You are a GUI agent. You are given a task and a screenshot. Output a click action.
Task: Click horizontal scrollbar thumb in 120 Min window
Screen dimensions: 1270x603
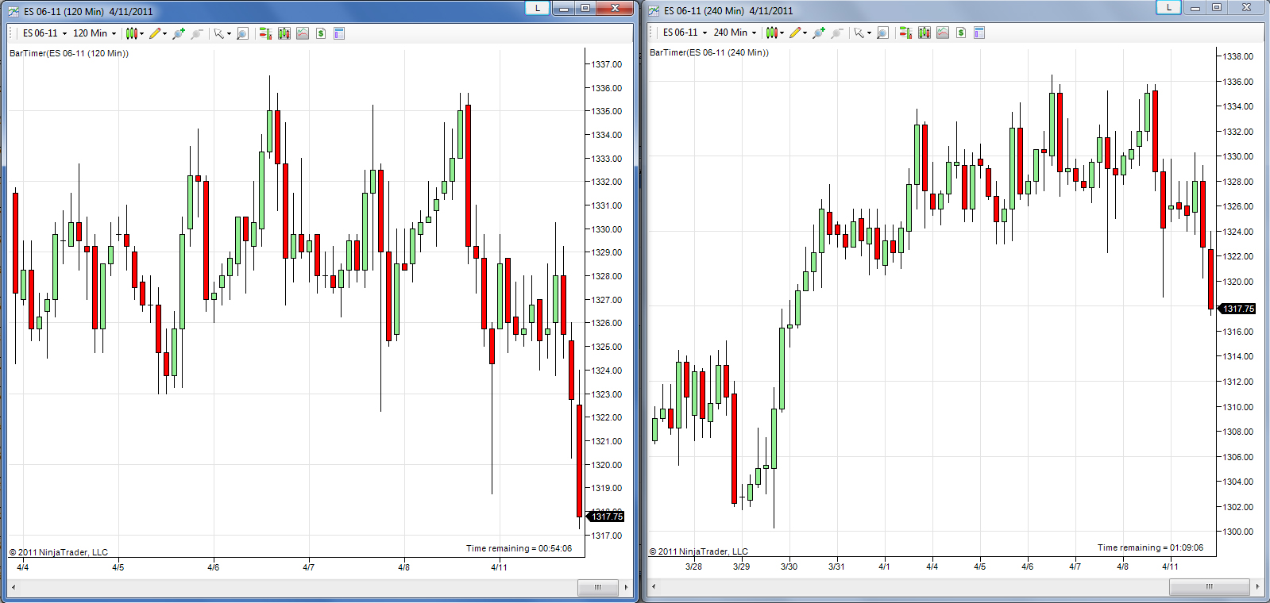click(x=598, y=587)
